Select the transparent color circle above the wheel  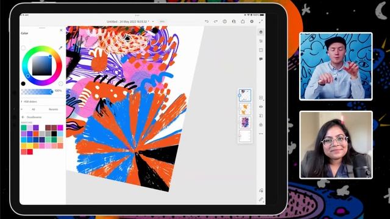23,48
